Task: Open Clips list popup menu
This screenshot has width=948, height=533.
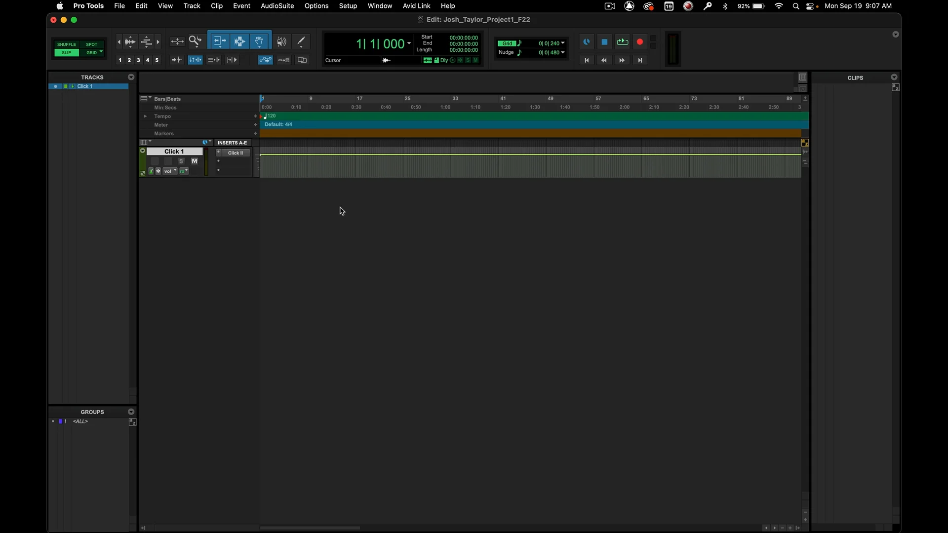Action: pos(894,77)
